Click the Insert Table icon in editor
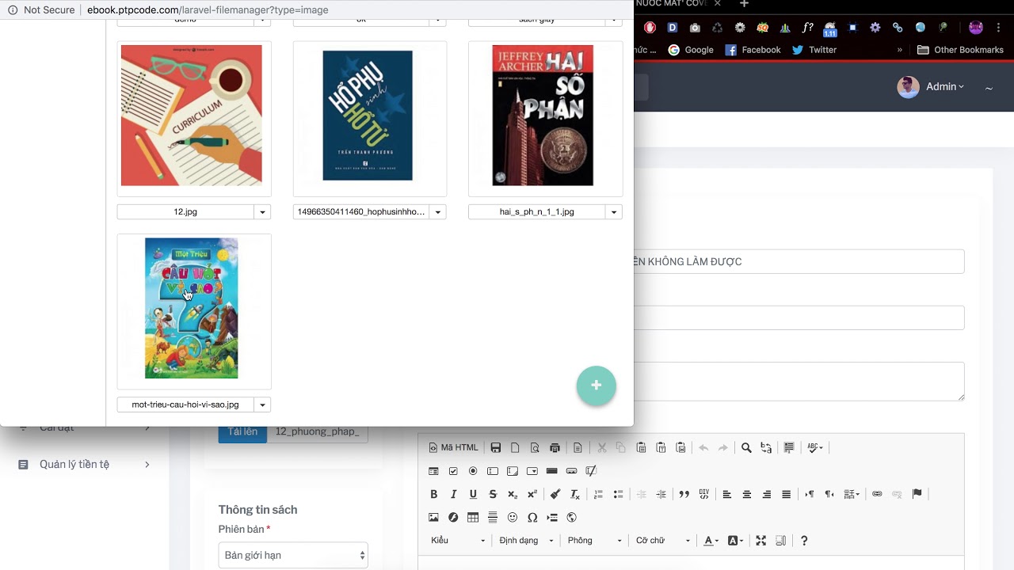1014x570 pixels. pyautogui.click(x=473, y=518)
